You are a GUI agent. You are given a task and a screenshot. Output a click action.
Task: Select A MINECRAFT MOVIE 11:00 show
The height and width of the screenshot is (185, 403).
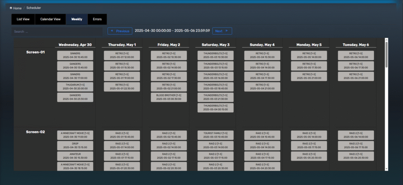[75, 136]
